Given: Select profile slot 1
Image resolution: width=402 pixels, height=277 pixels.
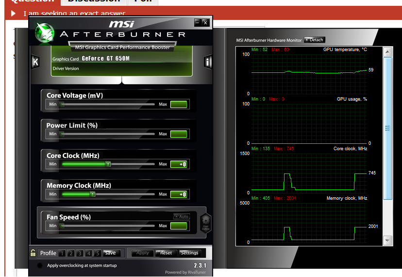Looking at the screenshot, I should 62,253.
